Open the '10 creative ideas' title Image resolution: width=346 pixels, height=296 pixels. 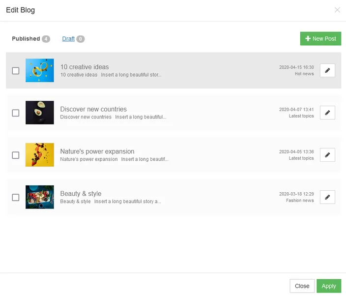(x=85, y=67)
